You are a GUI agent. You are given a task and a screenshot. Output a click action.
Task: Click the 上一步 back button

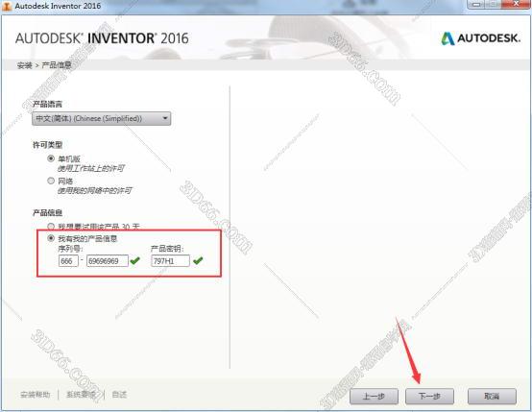click(374, 396)
